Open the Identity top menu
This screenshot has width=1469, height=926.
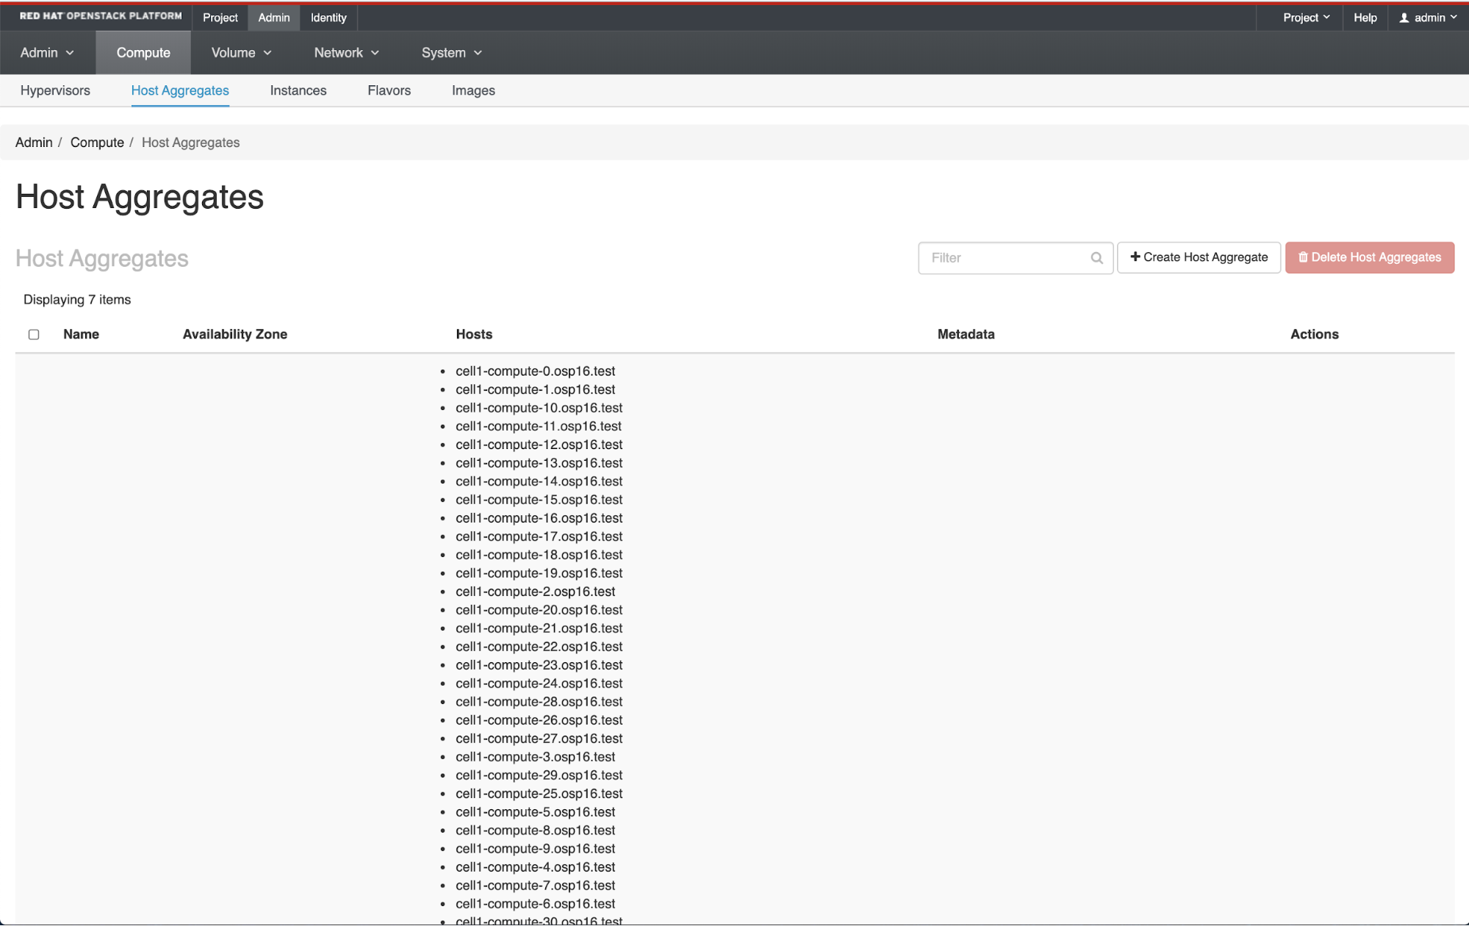coord(328,18)
